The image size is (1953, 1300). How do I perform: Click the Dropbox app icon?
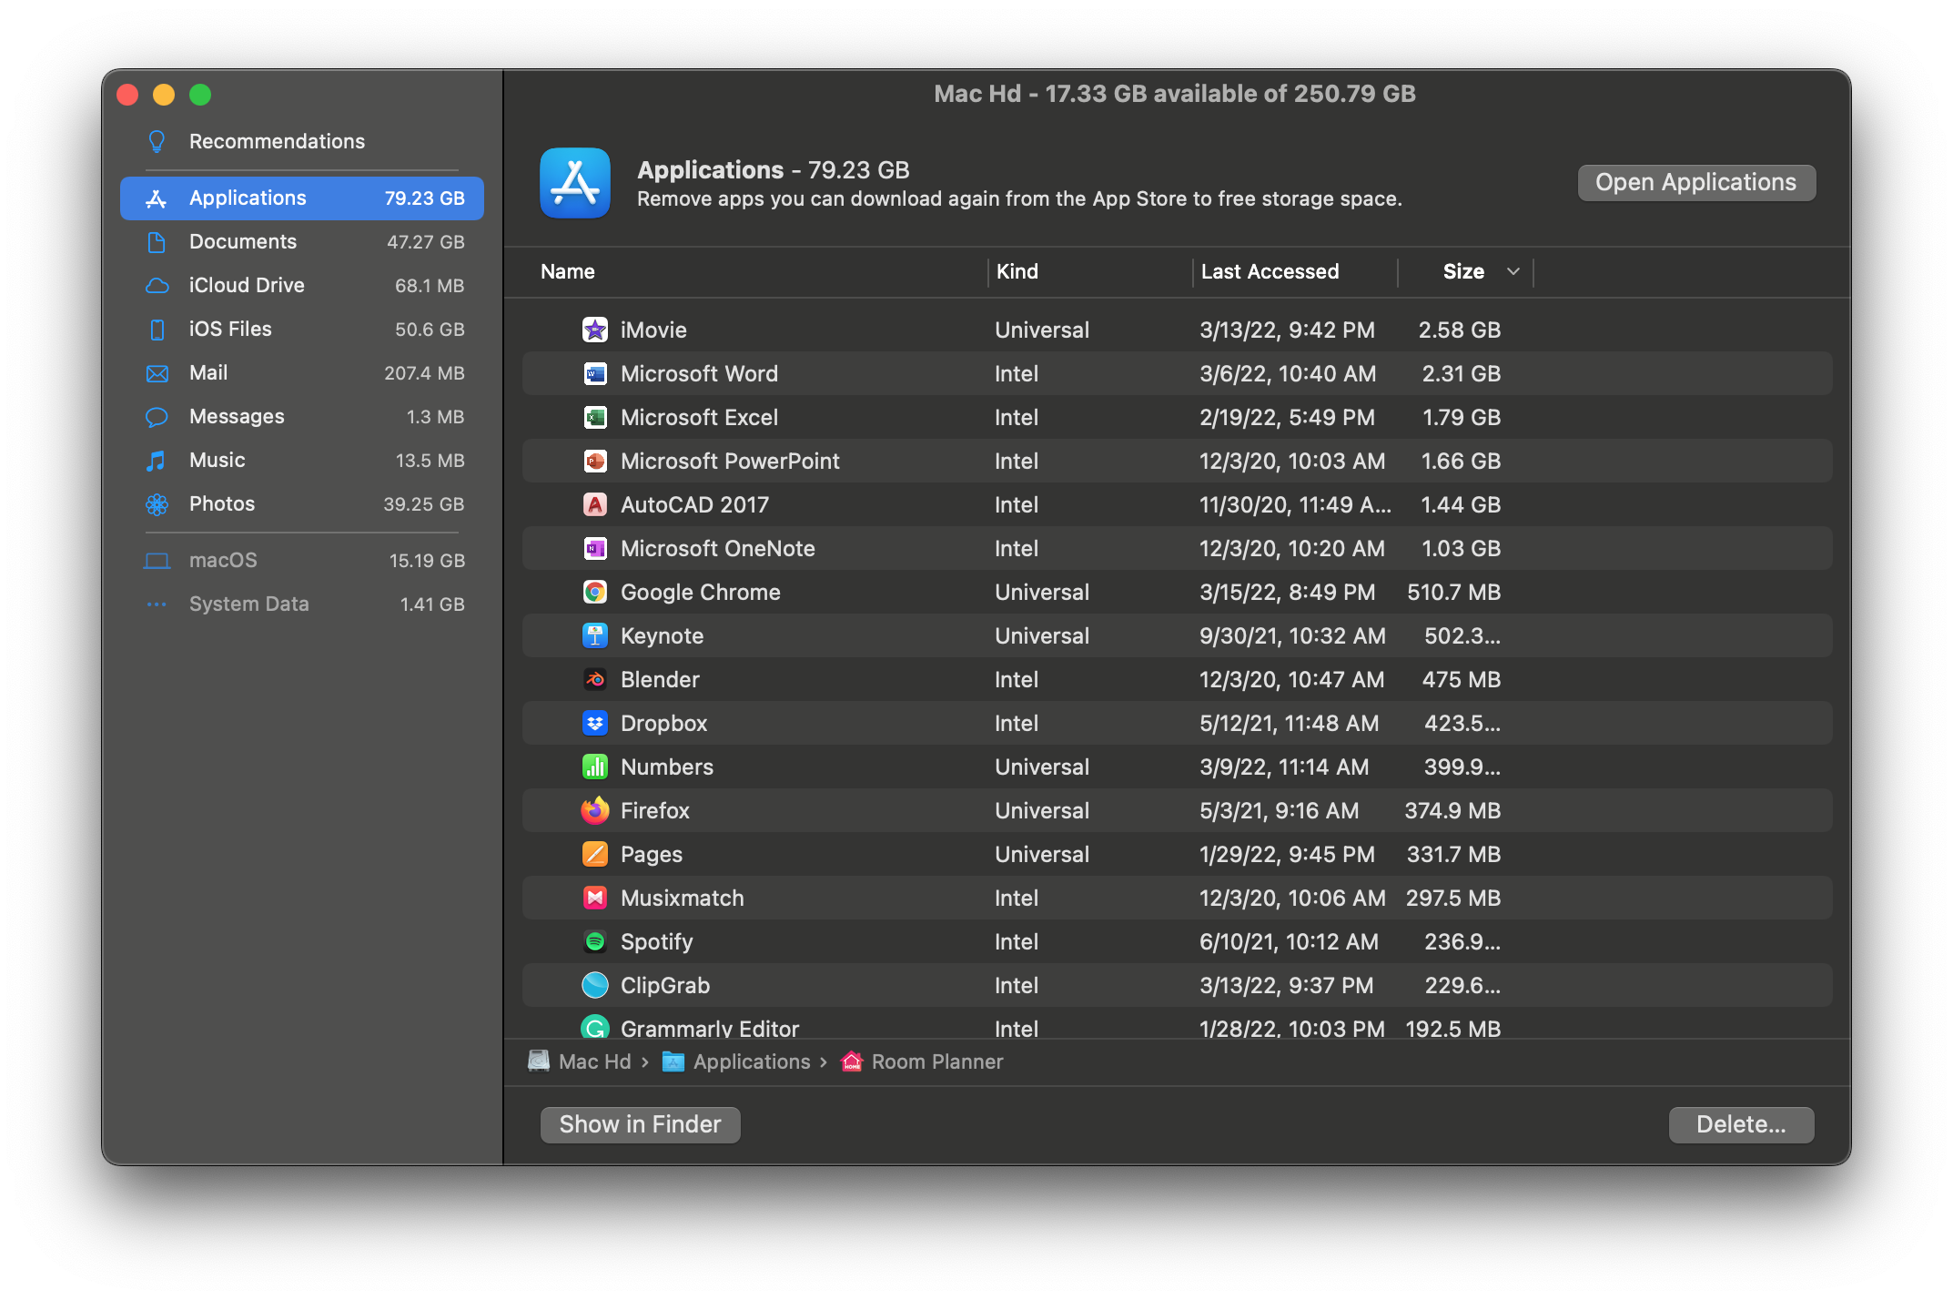[x=594, y=723]
